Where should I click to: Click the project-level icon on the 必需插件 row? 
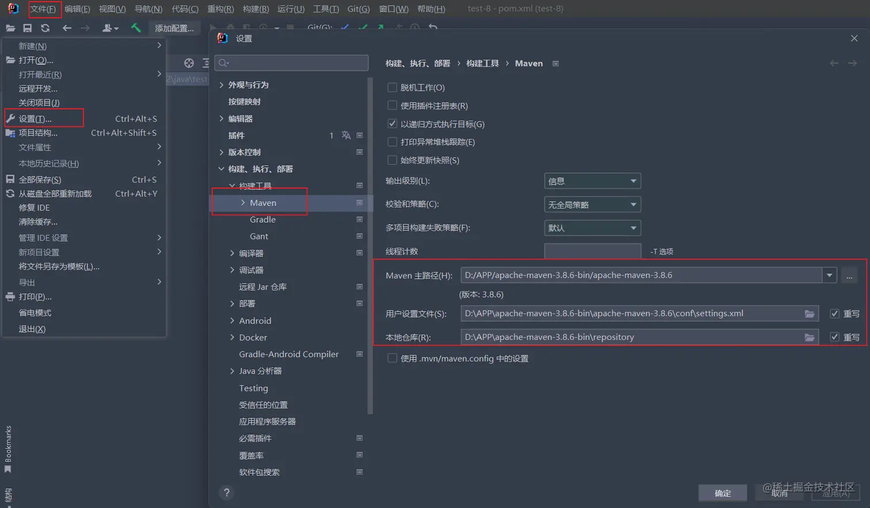pyautogui.click(x=360, y=438)
